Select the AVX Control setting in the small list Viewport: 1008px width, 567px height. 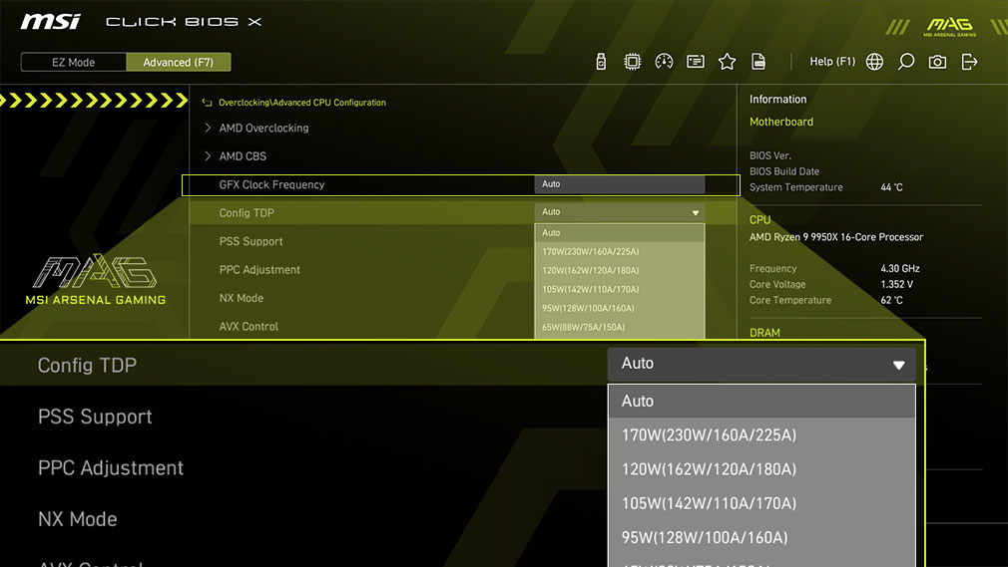pyautogui.click(x=249, y=326)
